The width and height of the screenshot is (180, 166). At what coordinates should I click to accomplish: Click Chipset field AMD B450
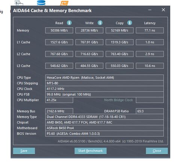pyautogui.click(x=105, y=123)
